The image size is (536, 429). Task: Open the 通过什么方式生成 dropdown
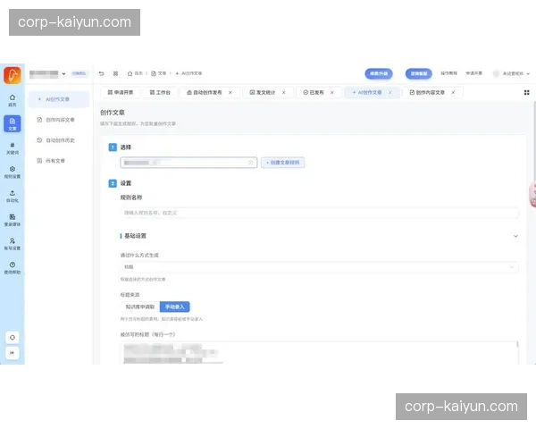click(319, 267)
